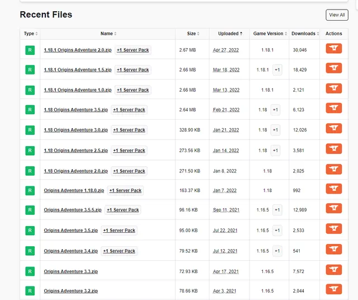Open Server Pack for Origins Adventure 3.4
Screen dimensions: 358x300
[119, 251]
